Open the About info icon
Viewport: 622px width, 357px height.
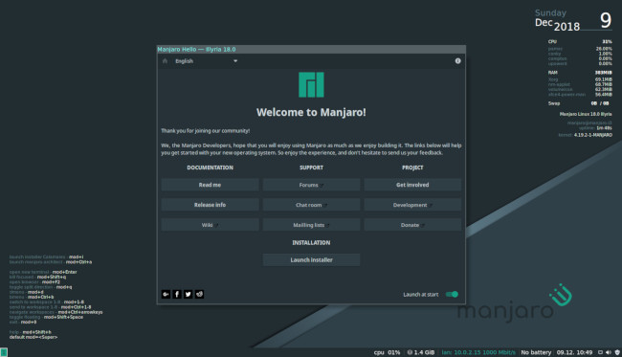coord(457,61)
